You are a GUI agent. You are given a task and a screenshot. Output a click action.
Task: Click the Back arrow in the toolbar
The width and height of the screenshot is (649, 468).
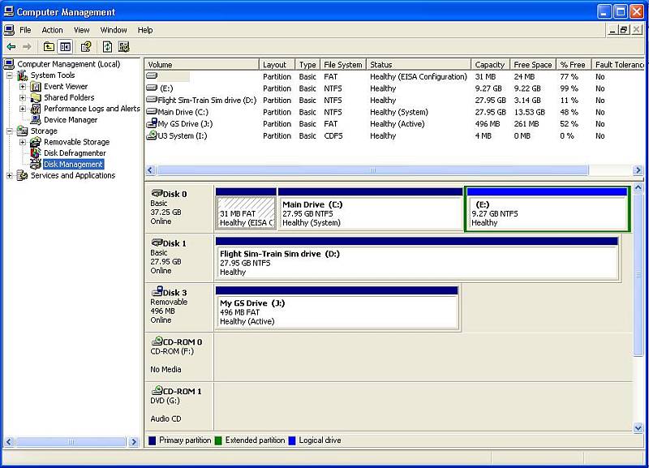coord(11,47)
